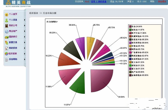Click the 农业-24.64% legend color swatch

pos(130,27)
